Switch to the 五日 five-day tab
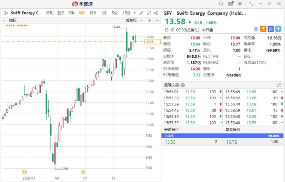The height and width of the screenshot is (182, 285). coord(61,13)
